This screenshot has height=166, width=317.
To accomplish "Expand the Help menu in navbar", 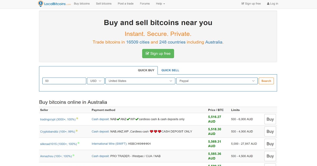I will [160, 4].
